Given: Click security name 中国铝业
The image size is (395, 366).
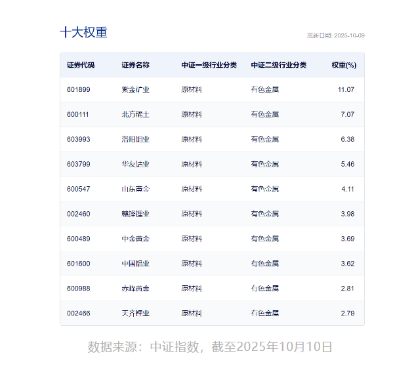Looking at the screenshot, I should tap(136, 264).
